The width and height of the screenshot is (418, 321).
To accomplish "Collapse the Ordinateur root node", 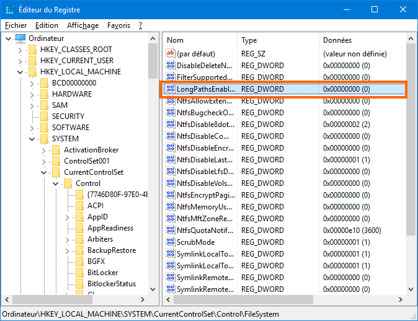I will point(8,38).
